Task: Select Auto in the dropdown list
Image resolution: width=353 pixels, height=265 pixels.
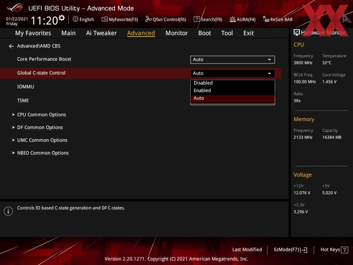Action: 233,98
